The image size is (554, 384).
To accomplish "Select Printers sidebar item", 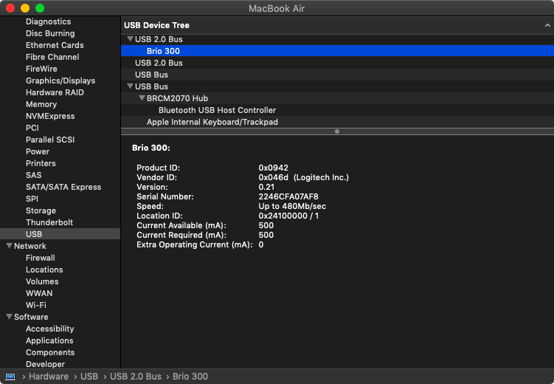I will (41, 163).
